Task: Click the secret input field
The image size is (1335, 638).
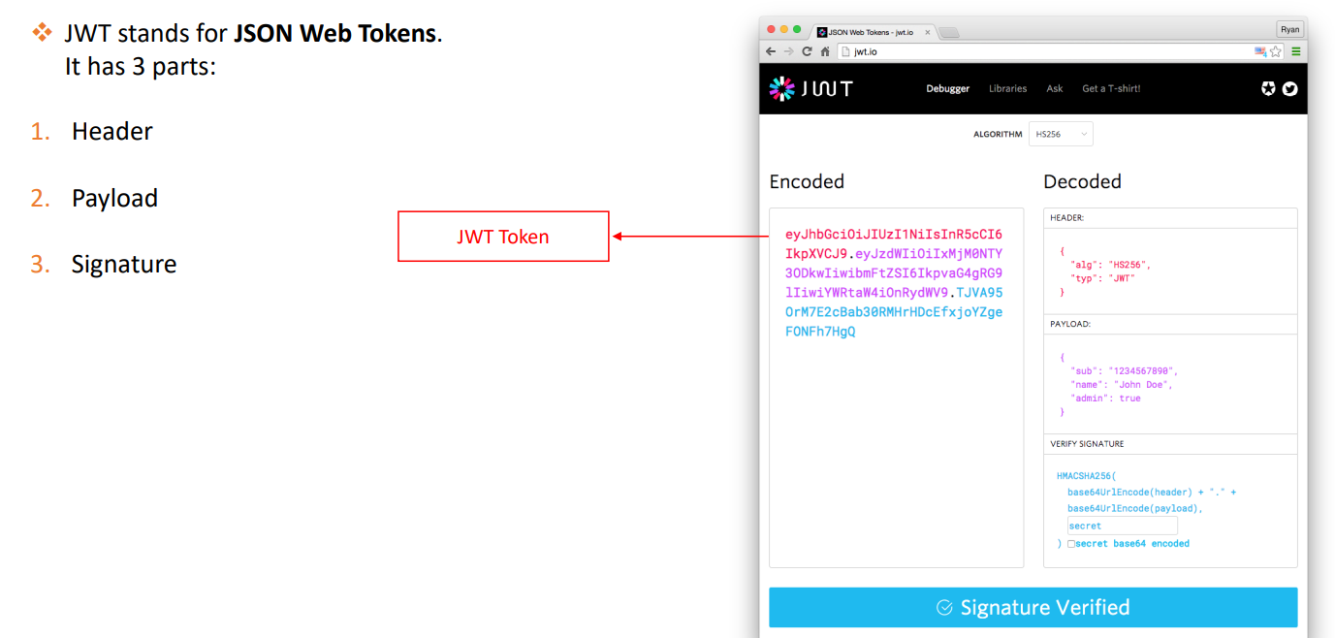Action: click(x=1123, y=526)
